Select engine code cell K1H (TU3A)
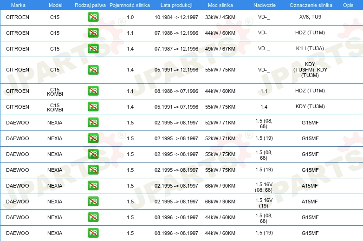The width and height of the screenshot is (363, 241). click(x=310, y=48)
